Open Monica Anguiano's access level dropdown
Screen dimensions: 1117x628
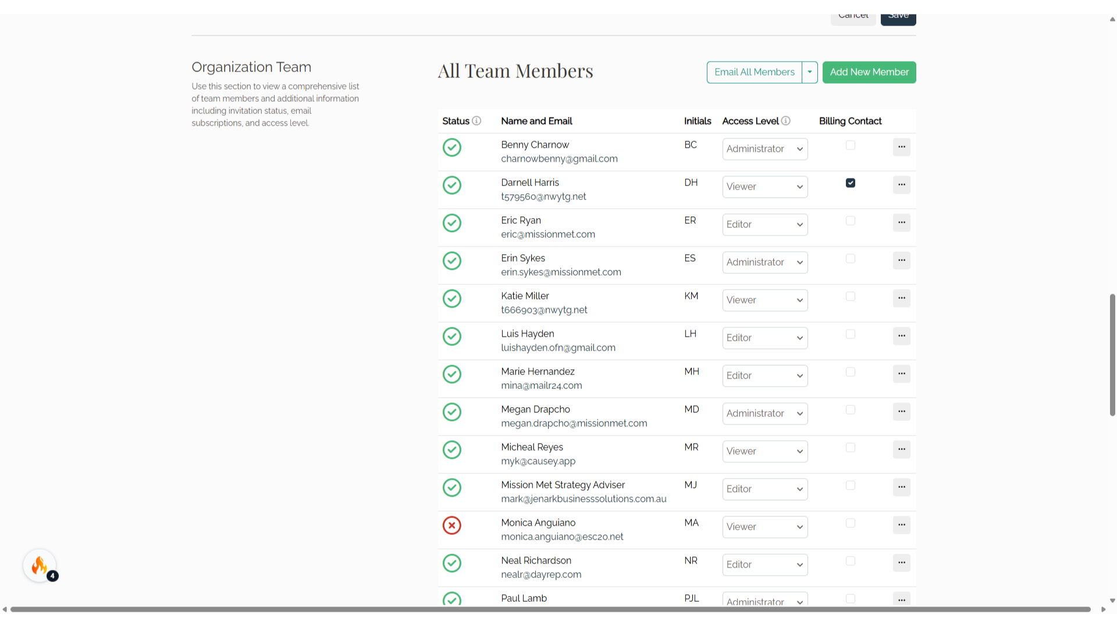(x=765, y=527)
